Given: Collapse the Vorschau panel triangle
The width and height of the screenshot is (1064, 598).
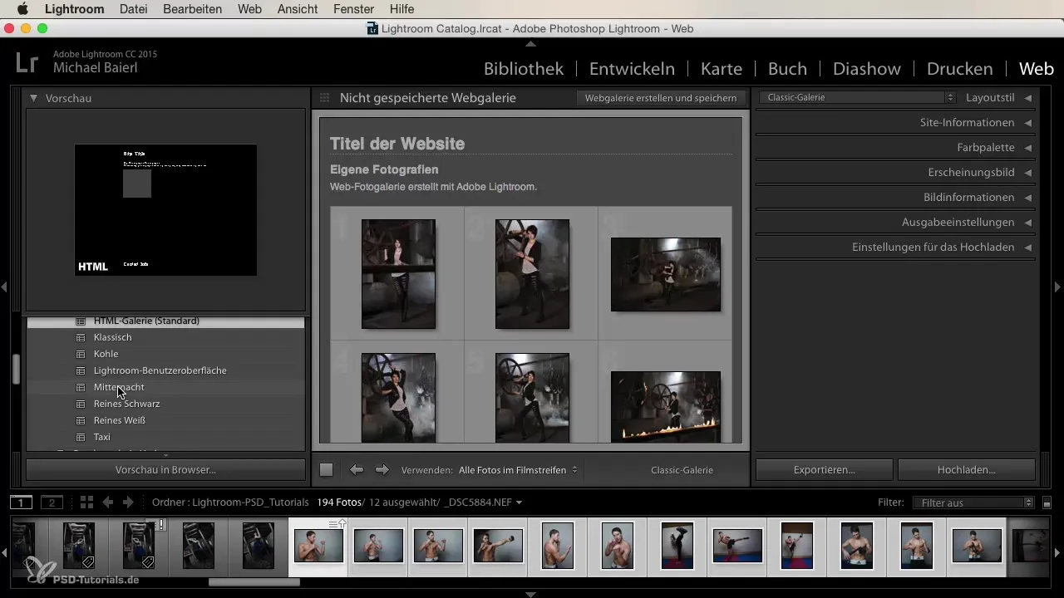Looking at the screenshot, I should click(x=33, y=98).
